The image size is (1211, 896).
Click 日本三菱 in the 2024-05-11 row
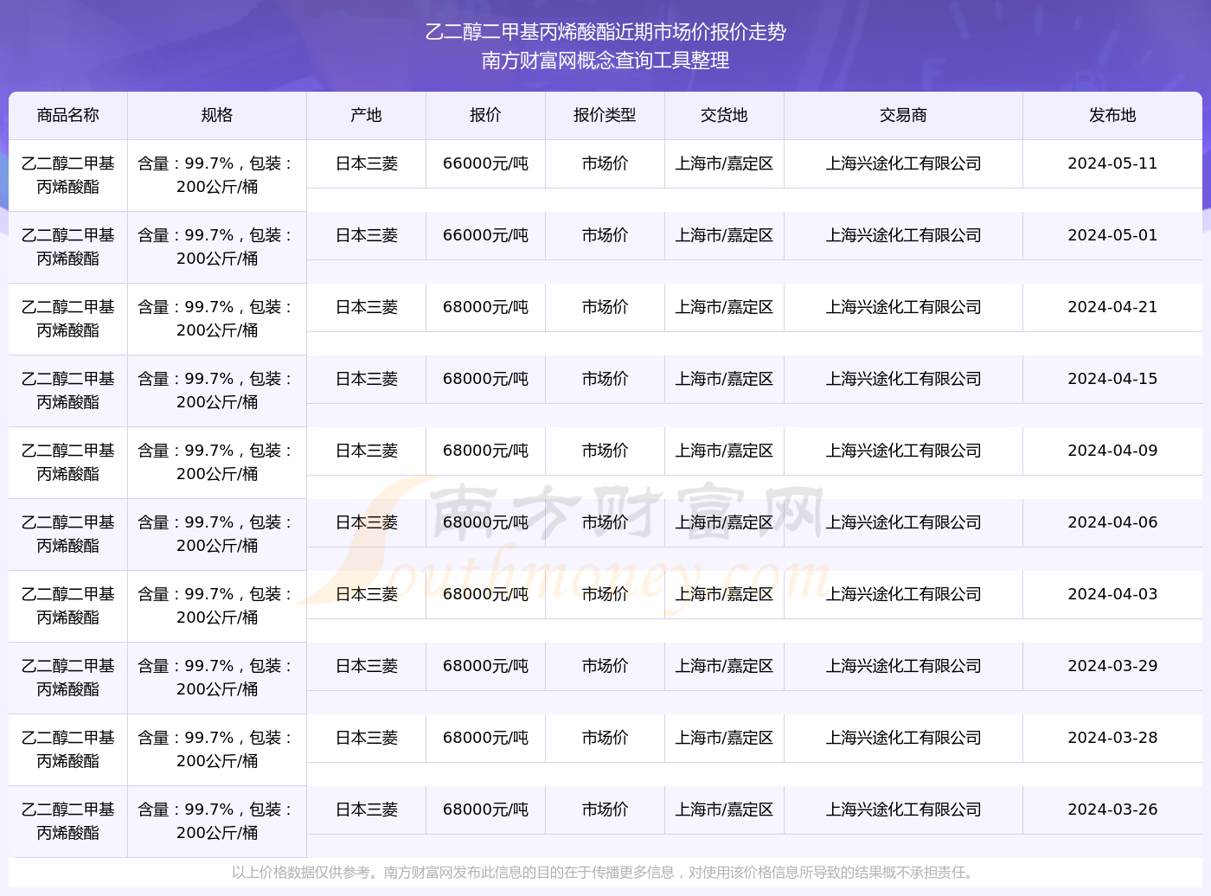tap(366, 163)
